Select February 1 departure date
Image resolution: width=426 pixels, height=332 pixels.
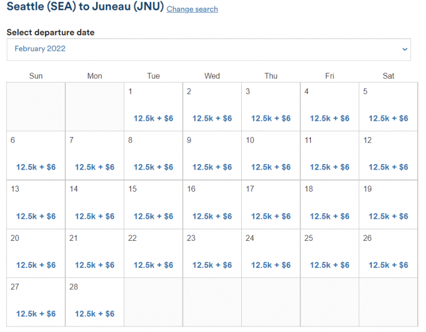click(x=153, y=107)
